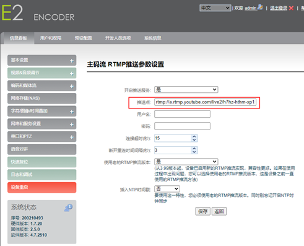
Task: Click the 软件版本 4.7.2510 line
Action: pyautogui.click(x=29, y=235)
